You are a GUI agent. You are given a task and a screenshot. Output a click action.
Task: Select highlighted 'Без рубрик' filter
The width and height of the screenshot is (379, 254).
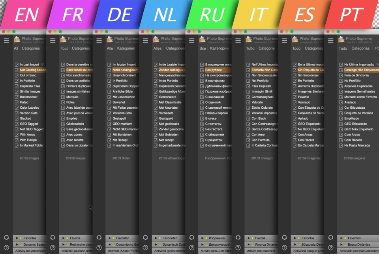(218, 70)
